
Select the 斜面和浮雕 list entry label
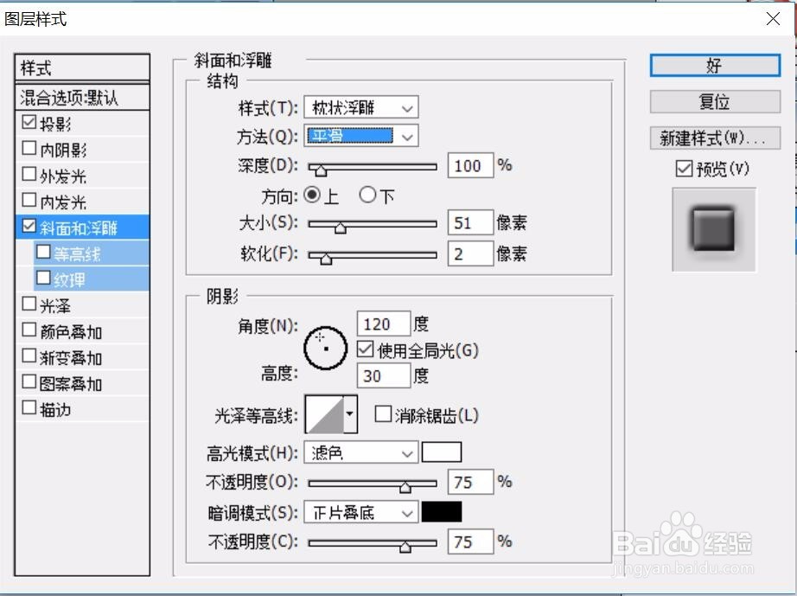click(x=79, y=228)
